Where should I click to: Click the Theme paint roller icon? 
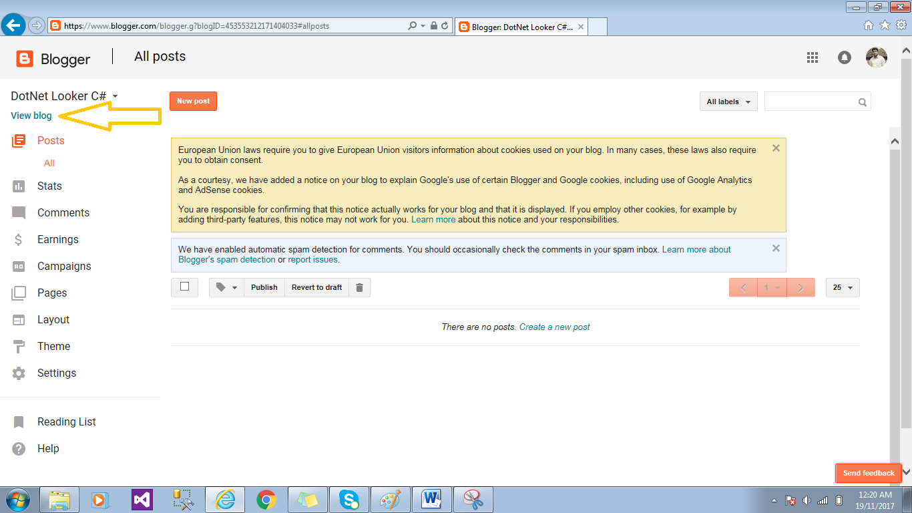tap(19, 347)
